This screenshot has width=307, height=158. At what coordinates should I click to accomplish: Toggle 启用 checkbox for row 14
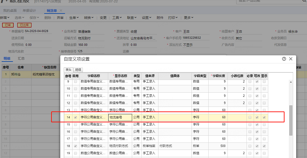[x=75, y=117]
